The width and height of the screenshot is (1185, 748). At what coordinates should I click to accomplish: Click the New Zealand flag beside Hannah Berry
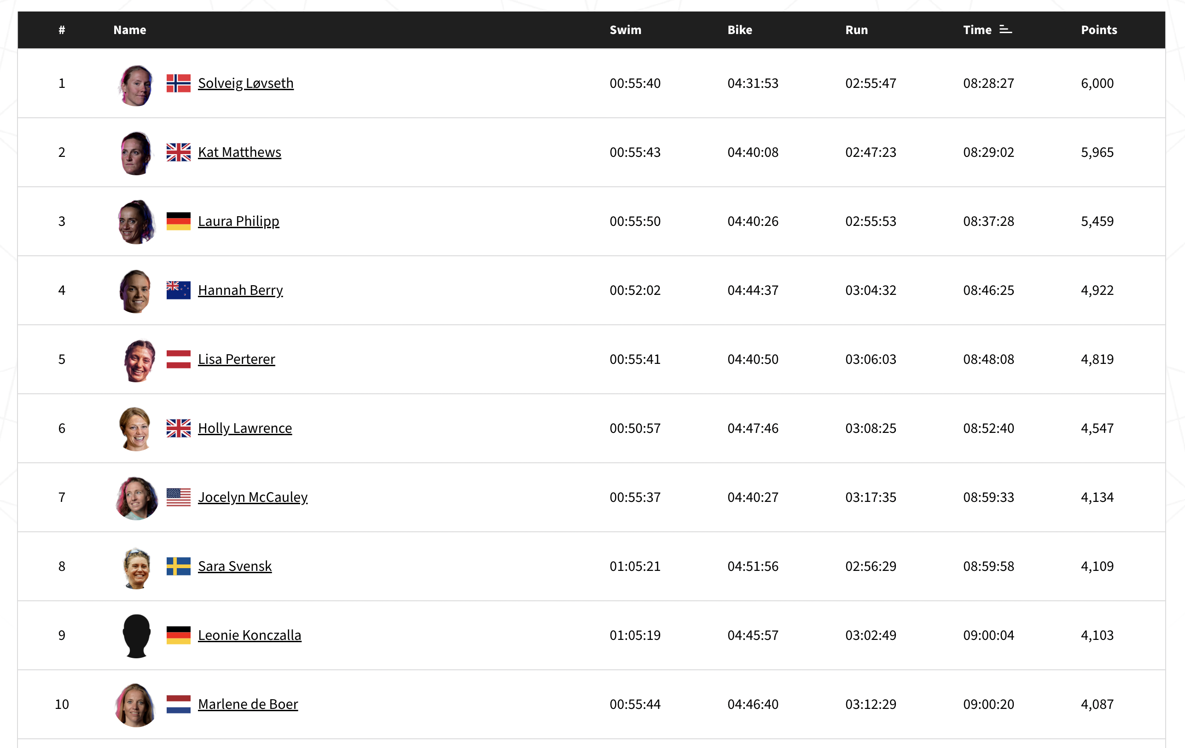178,290
